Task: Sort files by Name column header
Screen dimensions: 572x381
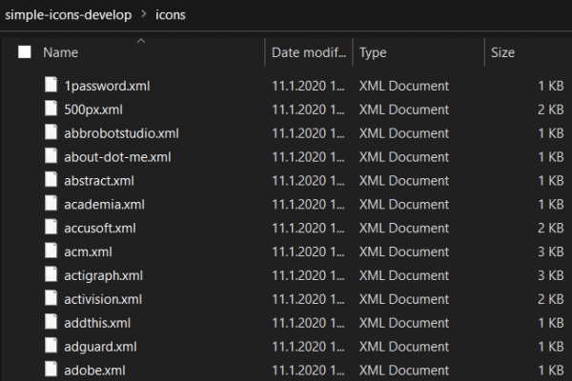Action: coord(61,52)
